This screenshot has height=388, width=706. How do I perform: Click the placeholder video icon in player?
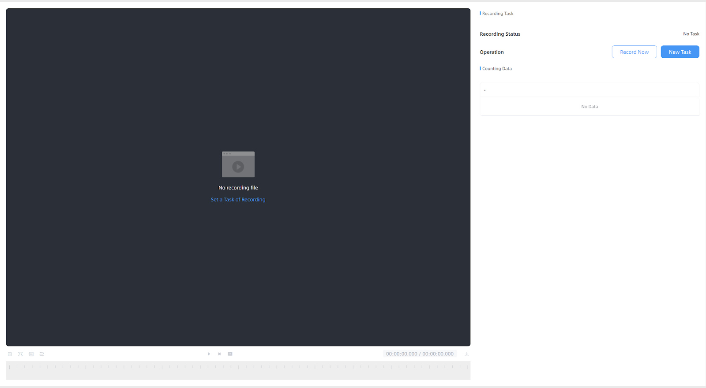click(238, 164)
